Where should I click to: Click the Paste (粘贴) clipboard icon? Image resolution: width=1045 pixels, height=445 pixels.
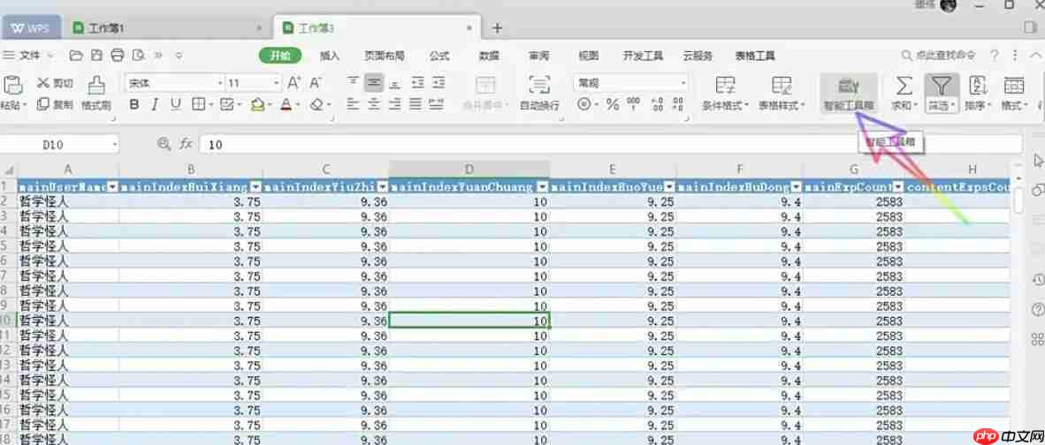pyautogui.click(x=13, y=85)
